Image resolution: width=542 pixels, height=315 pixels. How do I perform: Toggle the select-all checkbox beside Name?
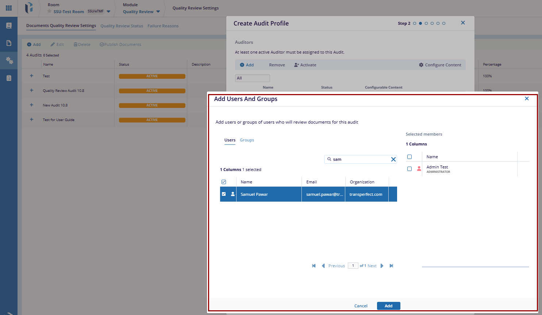click(224, 182)
